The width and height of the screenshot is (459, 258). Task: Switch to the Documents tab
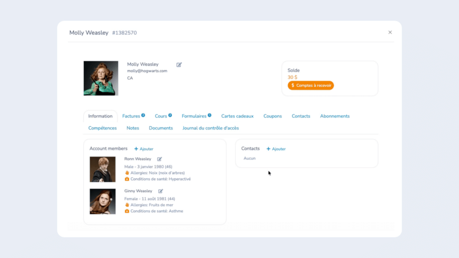[161, 128]
